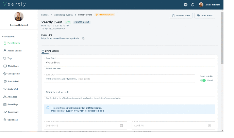The image size is (234, 138).
Task: Open Larissa Schmied profile menu in header
Action: pos(209,5)
